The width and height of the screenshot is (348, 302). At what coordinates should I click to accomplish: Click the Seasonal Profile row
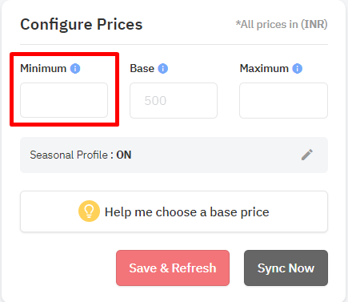174,155
